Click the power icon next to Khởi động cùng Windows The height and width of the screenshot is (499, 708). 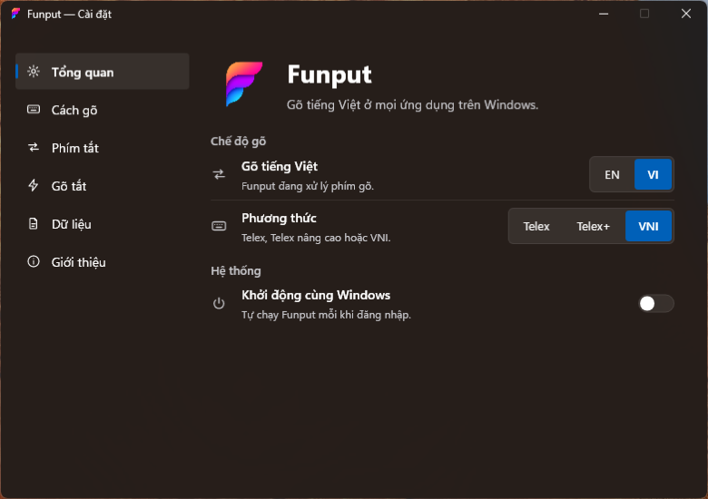[x=219, y=303]
